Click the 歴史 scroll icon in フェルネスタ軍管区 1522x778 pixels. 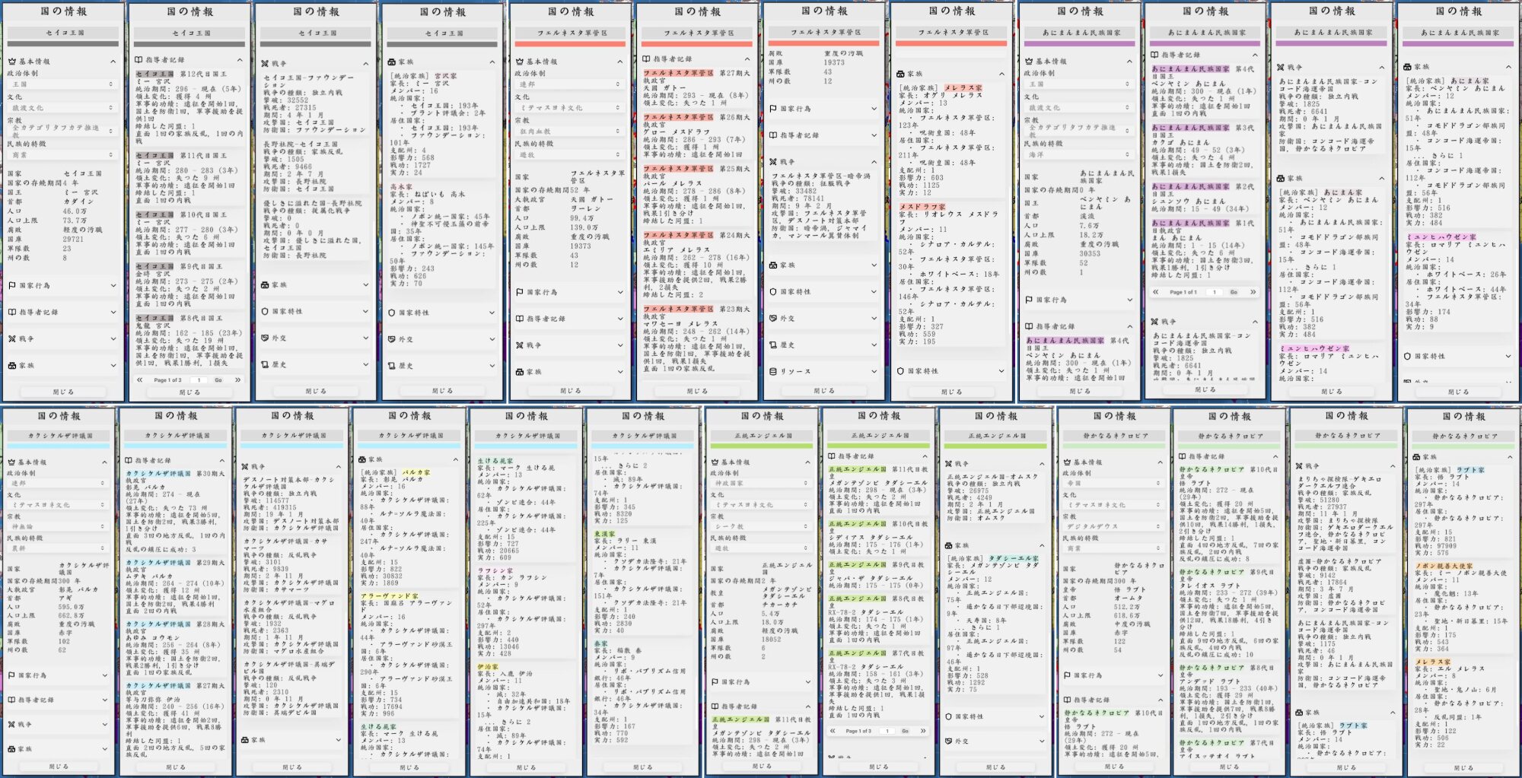(x=773, y=345)
